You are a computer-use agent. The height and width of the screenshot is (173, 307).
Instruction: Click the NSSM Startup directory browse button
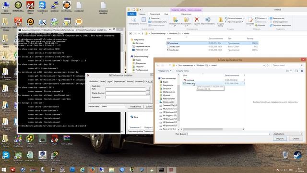point(148,93)
